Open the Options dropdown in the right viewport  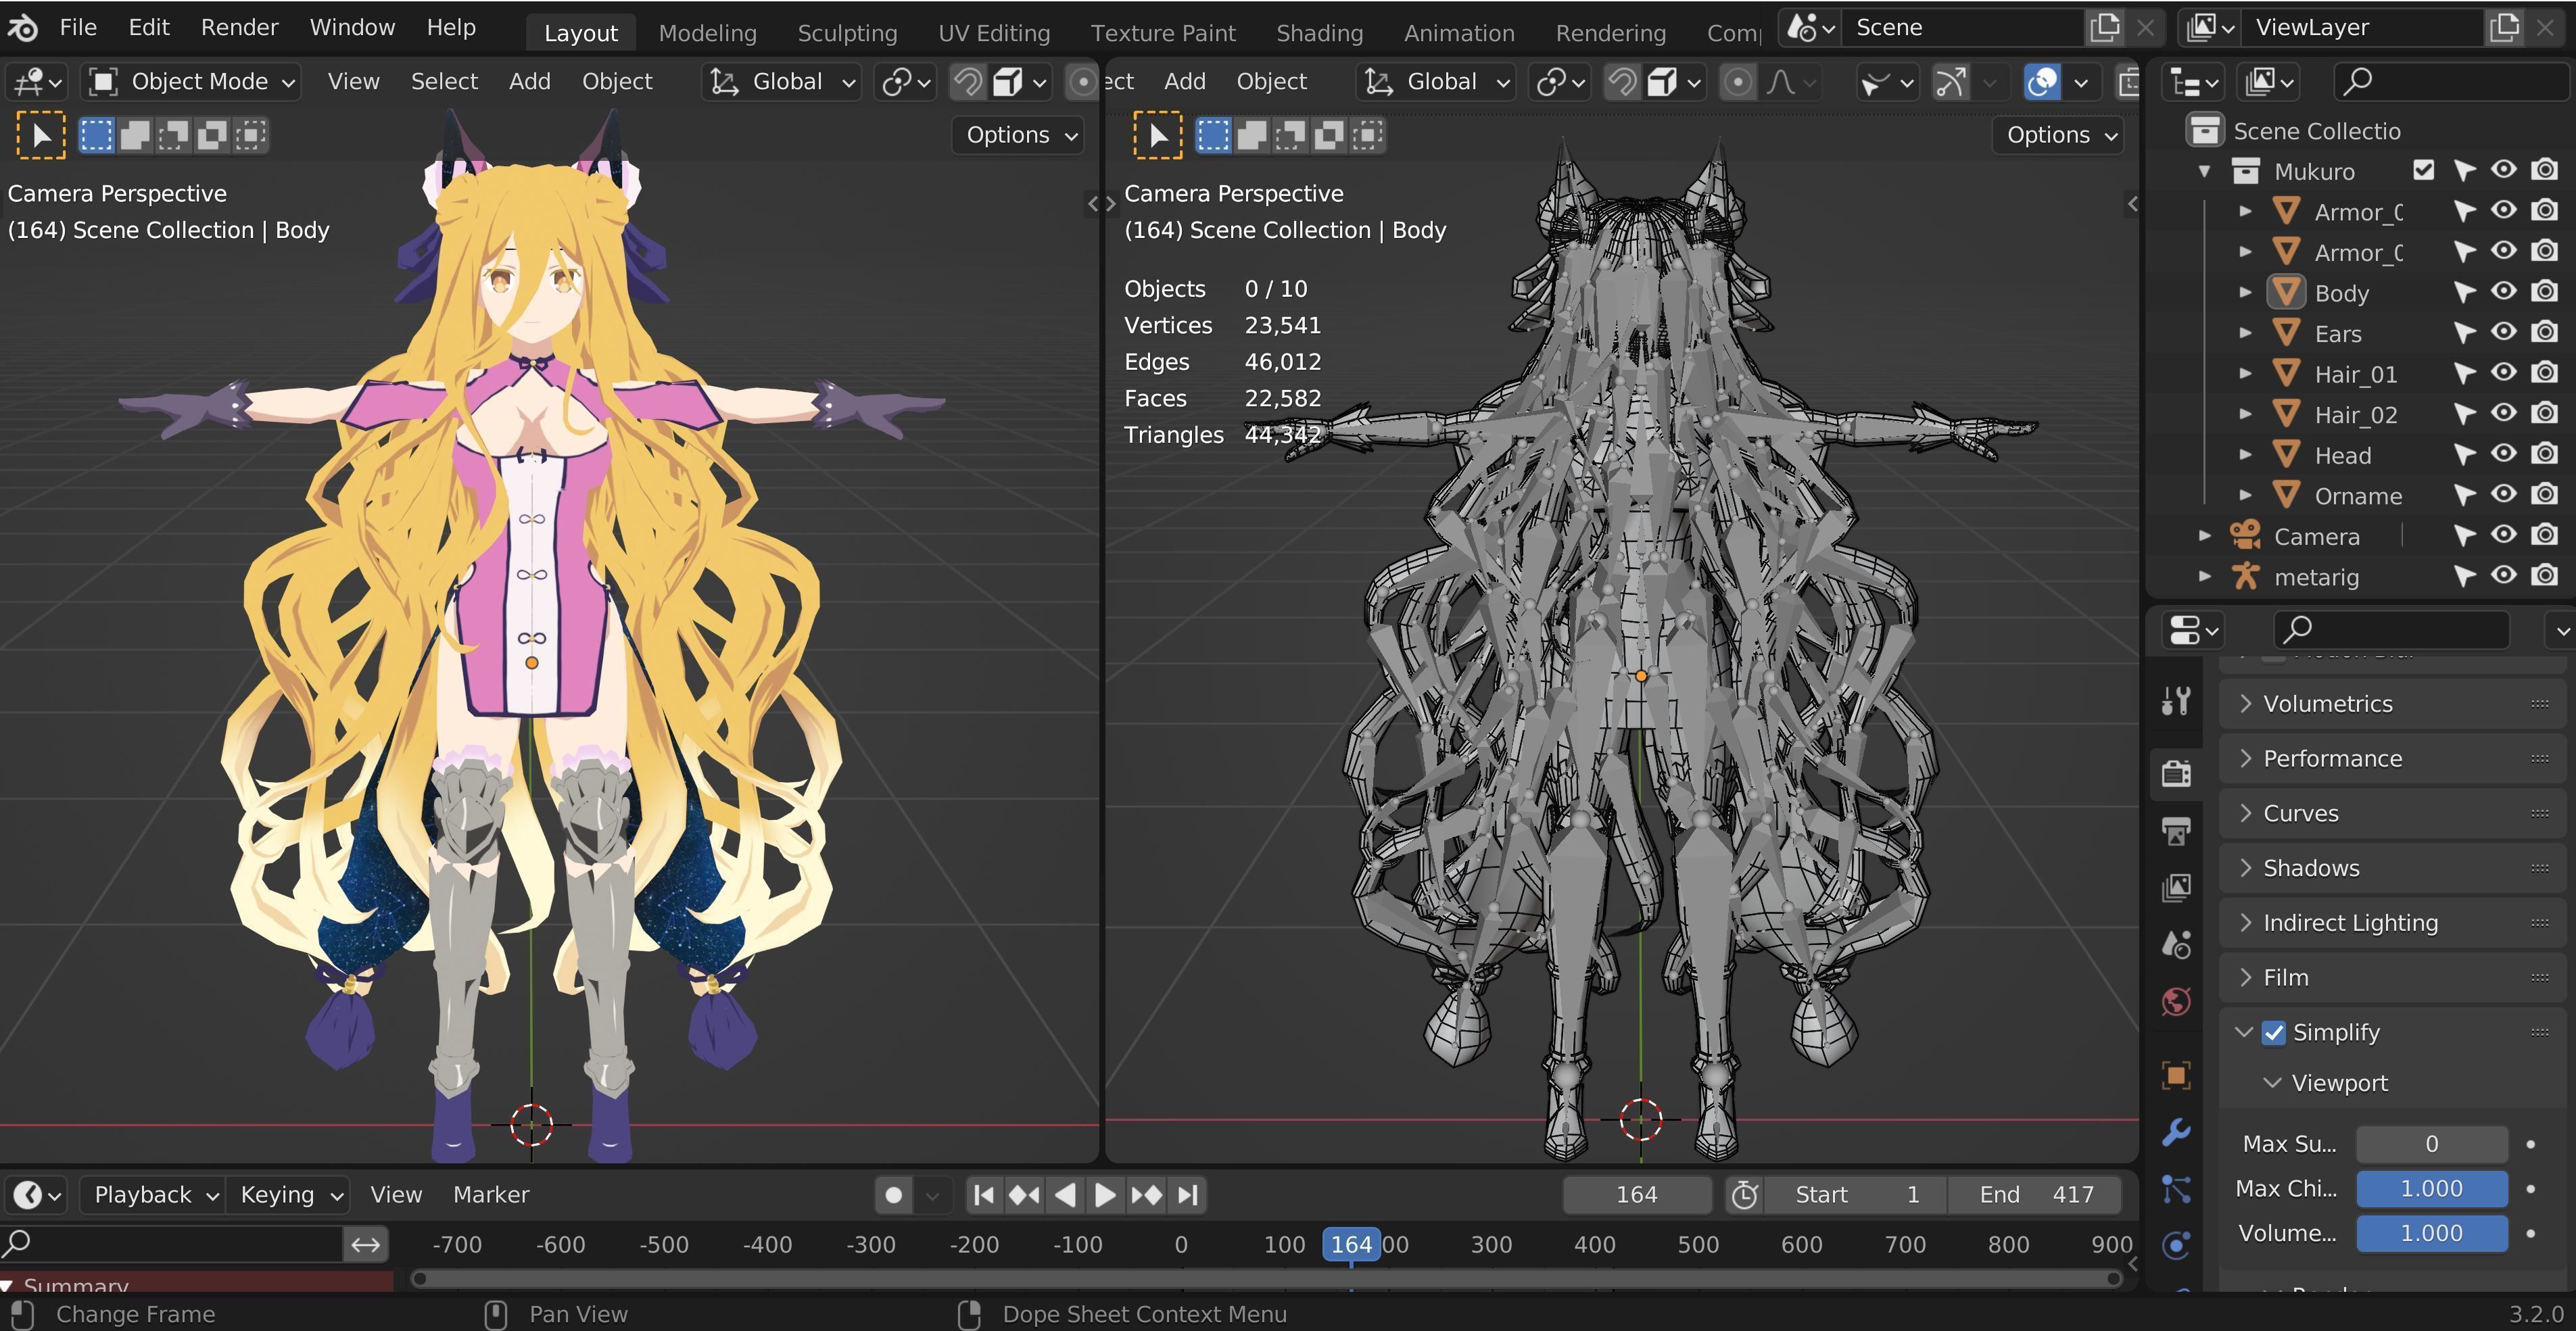point(2057,135)
